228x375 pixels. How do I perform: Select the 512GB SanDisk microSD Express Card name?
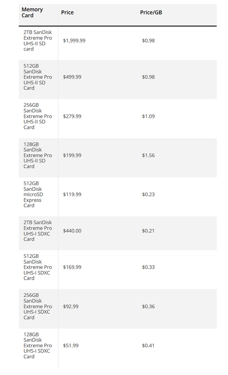point(33,195)
